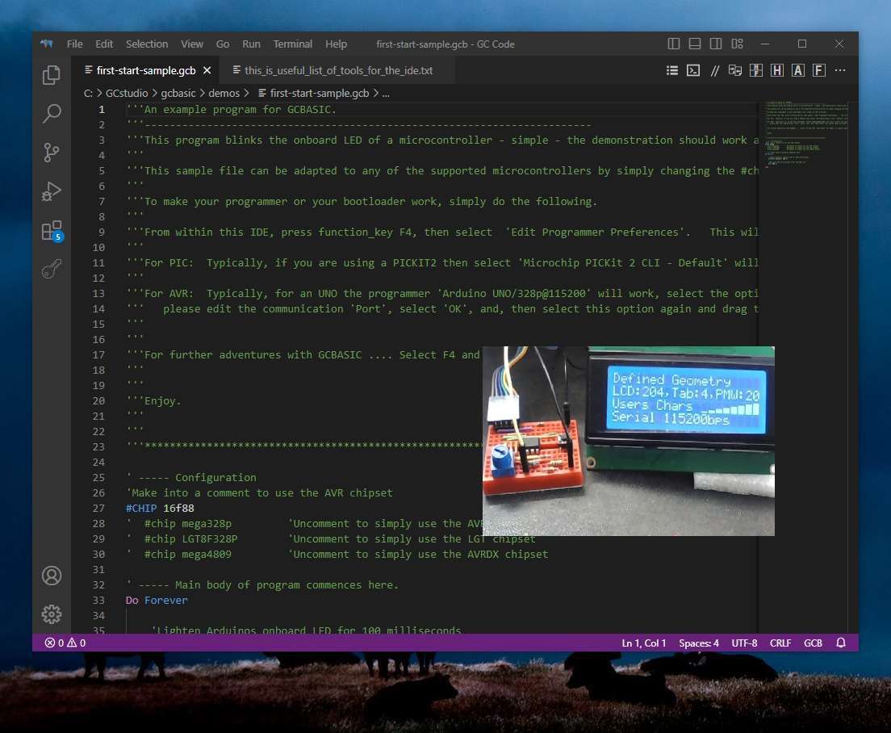Click the GC Code app logo
Image resolution: width=891 pixels, height=733 pixels.
tap(47, 44)
